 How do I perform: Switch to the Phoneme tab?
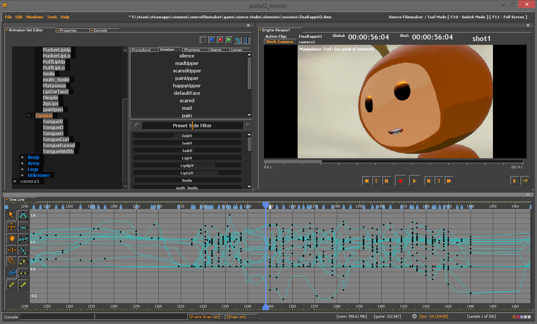point(192,50)
